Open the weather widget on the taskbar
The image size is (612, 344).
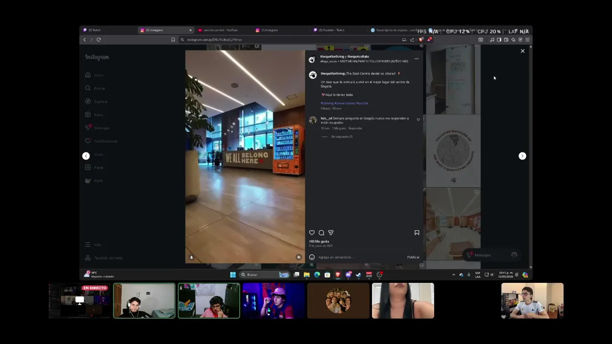(x=99, y=275)
